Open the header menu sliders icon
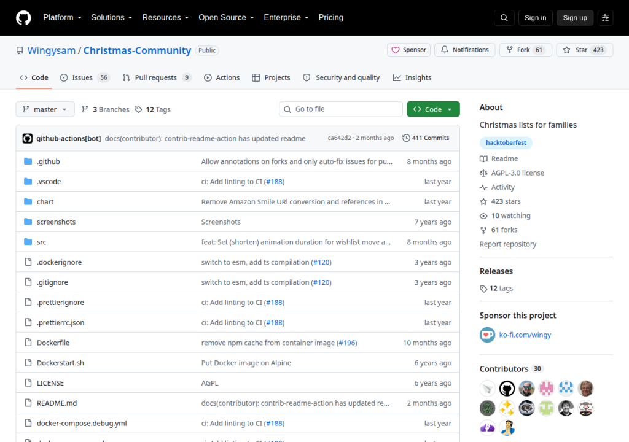The width and height of the screenshot is (629, 442). tap(605, 18)
